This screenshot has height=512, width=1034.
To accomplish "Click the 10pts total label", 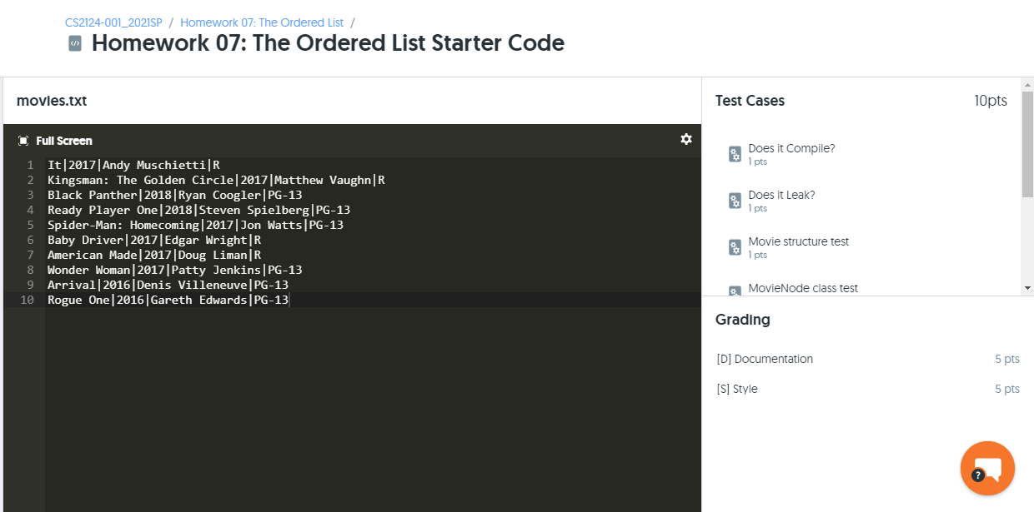I will 991,101.
